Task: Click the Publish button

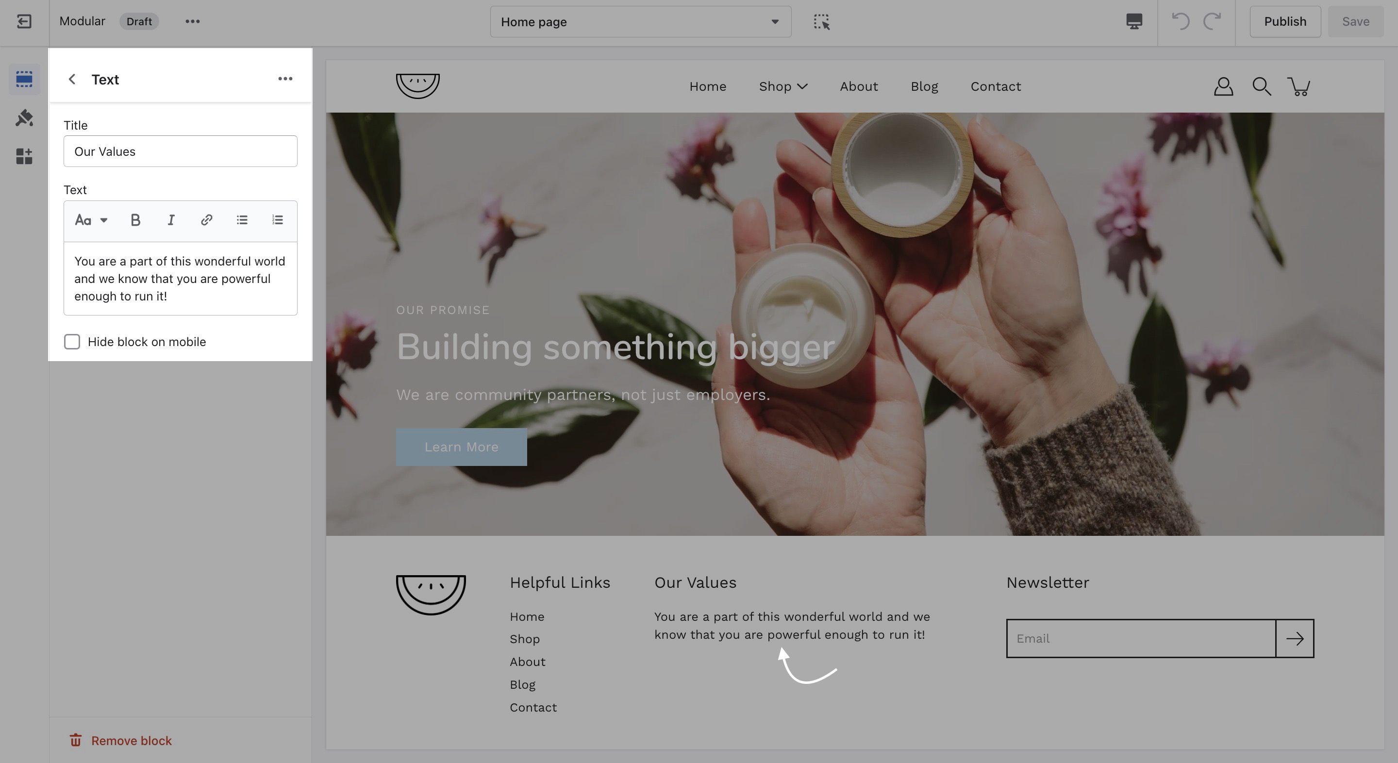Action: pos(1285,22)
